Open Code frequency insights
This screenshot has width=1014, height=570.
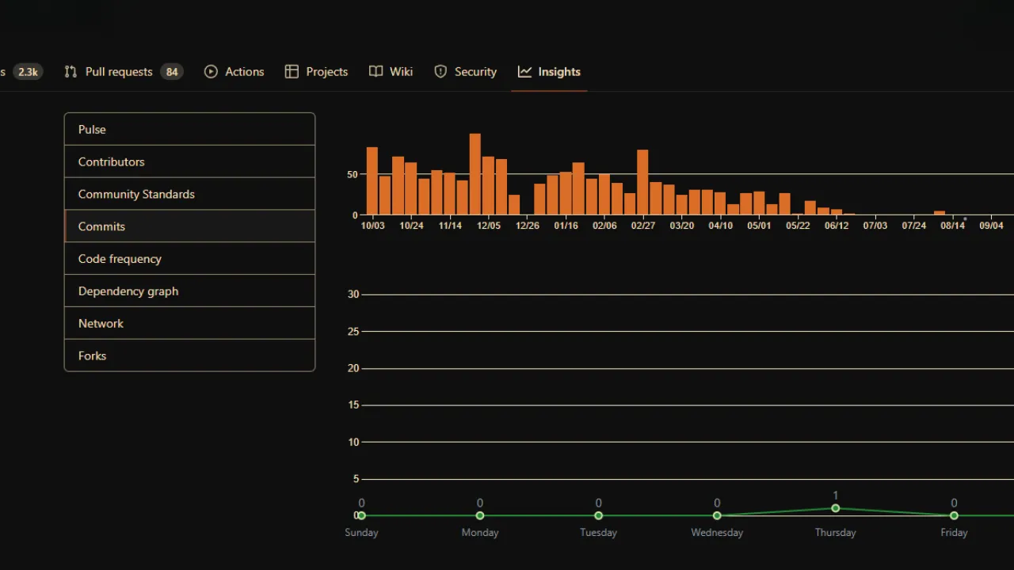189,259
